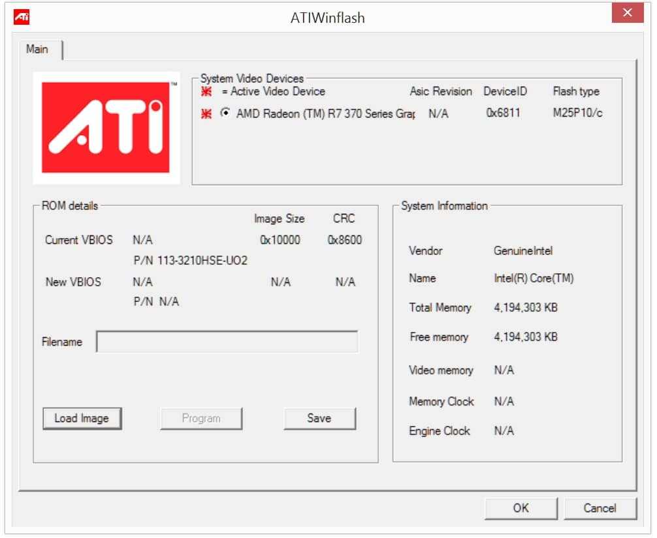Image resolution: width=657 pixels, height=538 pixels.
Task: Click the Image Size value 0x10000
Action: (280, 240)
